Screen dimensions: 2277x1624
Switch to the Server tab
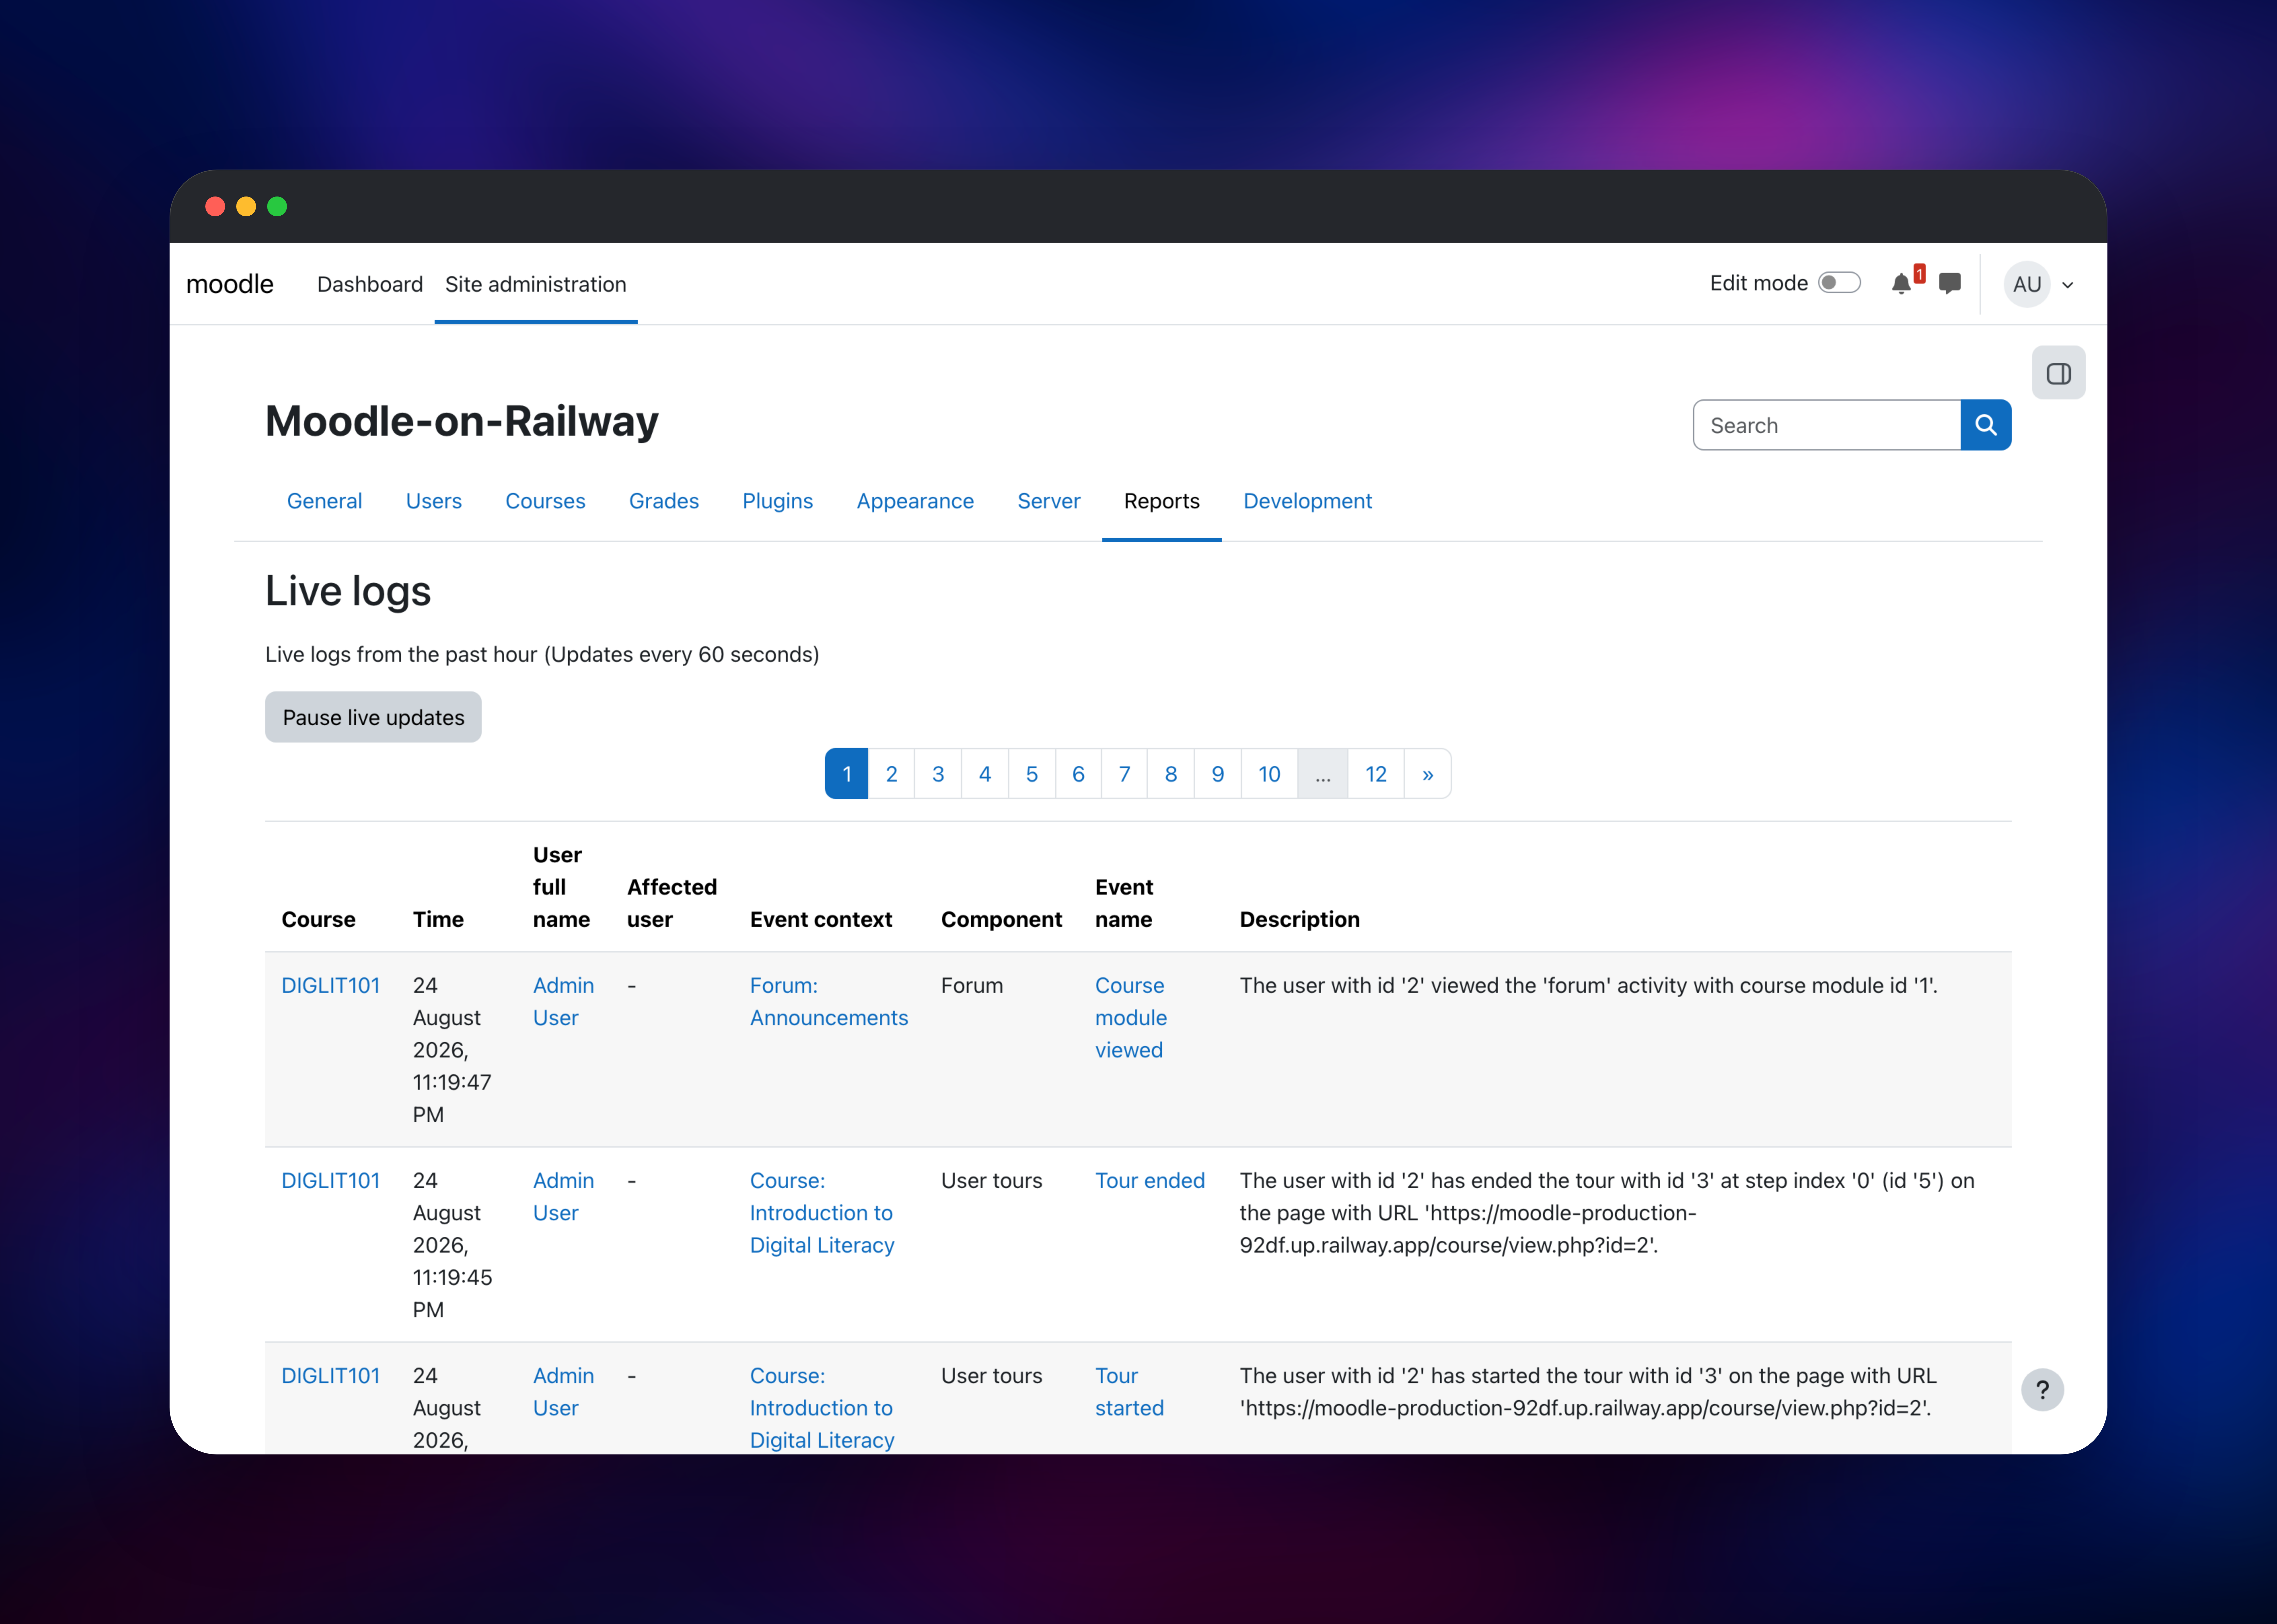[1049, 501]
